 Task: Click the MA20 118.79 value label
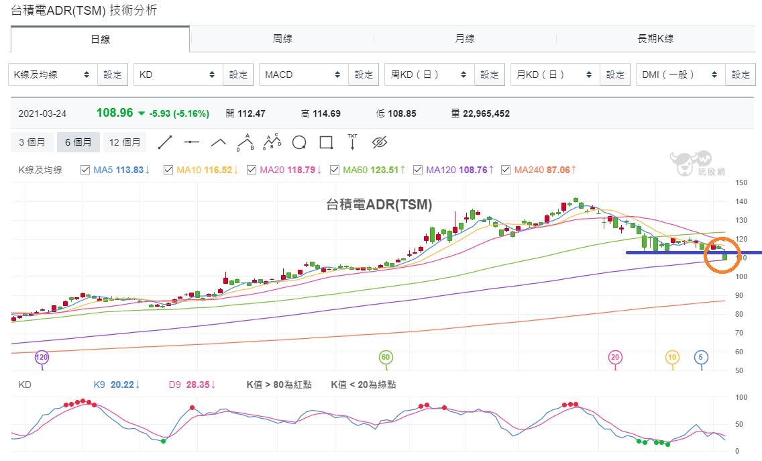click(290, 170)
